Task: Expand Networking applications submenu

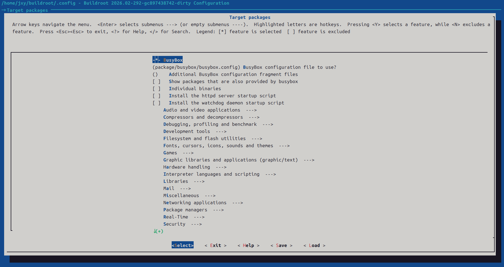Action: click(x=195, y=203)
